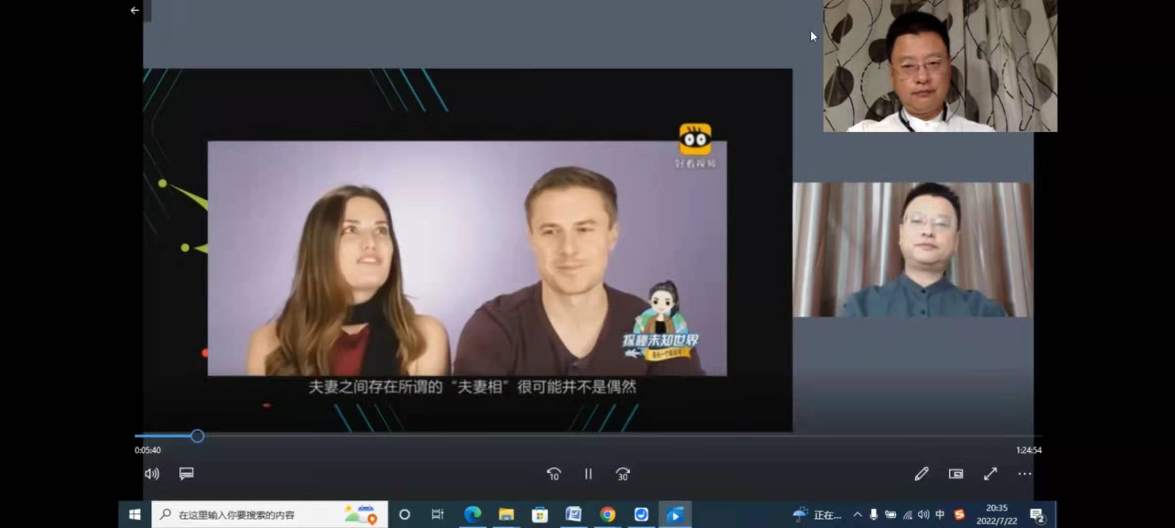Click the total duration 1:24:54
The width and height of the screenshot is (1175, 528).
click(x=1029, y=450)
